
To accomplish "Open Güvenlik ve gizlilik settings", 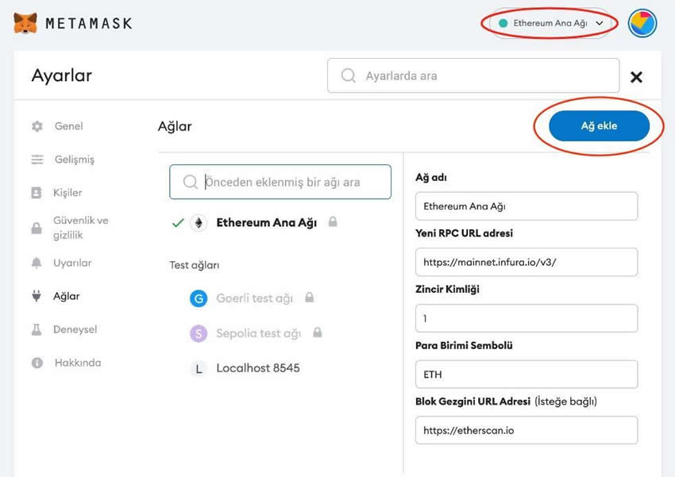I will pos(79,227).
